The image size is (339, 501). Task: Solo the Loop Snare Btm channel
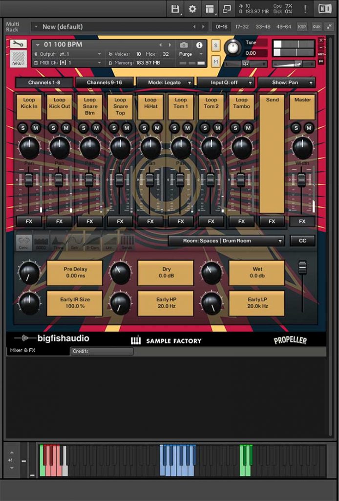pos(84,128)
